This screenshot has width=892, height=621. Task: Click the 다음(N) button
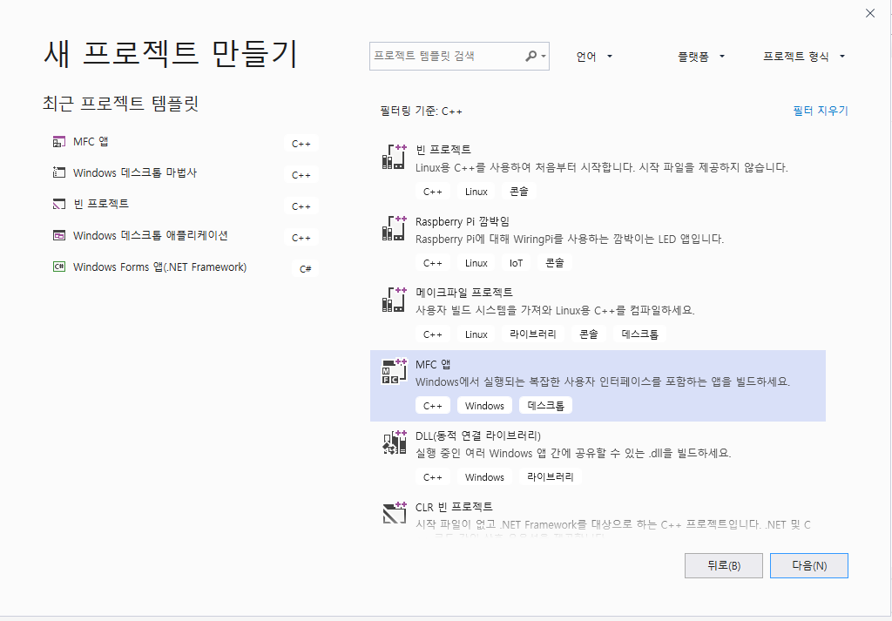[809, 565]
